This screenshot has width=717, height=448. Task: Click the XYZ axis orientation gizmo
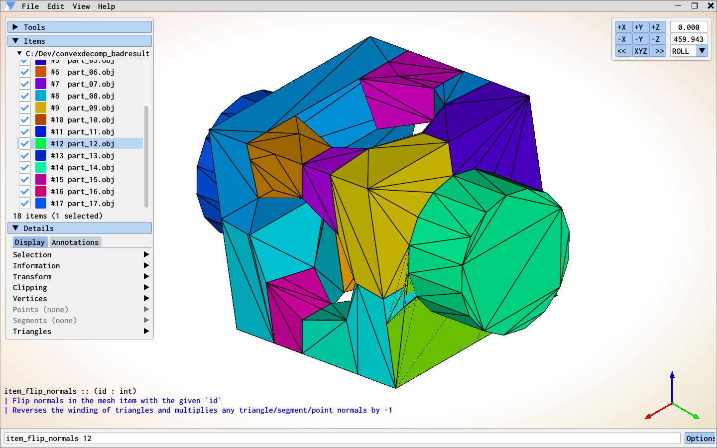[x=672, y=397]
